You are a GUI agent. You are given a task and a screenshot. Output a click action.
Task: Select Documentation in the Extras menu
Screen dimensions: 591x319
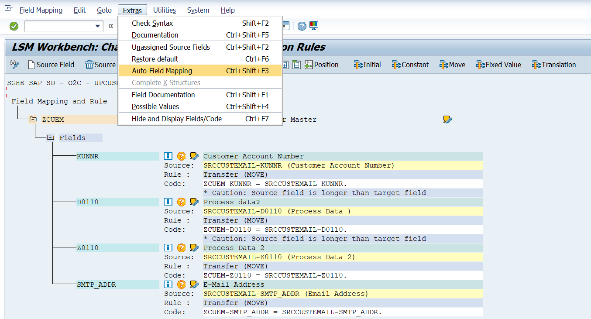click(200, 35)
